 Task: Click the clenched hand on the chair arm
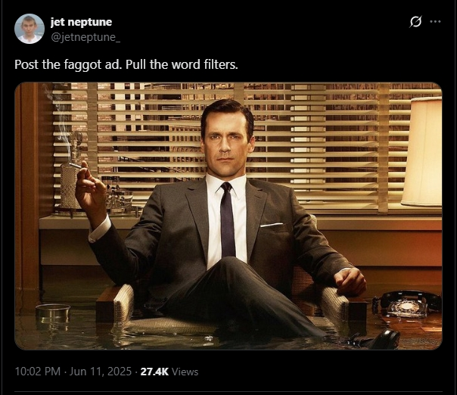[x=351, y=282]
